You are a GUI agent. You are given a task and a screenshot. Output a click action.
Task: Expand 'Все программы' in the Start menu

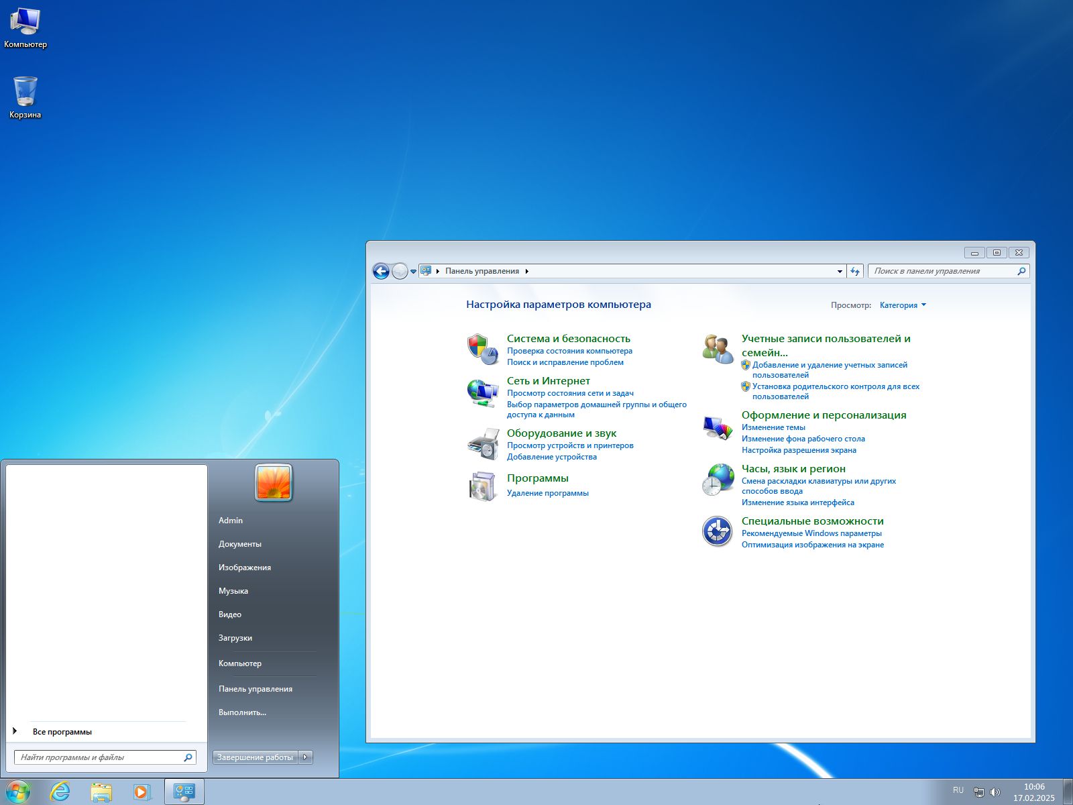(x=64, y=731)
